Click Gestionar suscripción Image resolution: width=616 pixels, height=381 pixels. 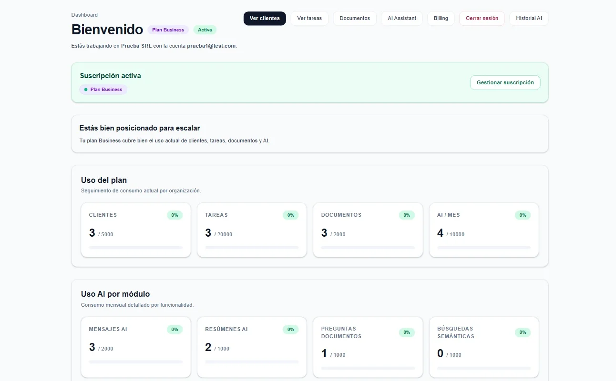(505, 82)
